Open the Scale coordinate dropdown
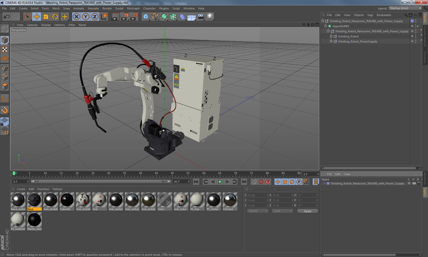428x257 pixels. click(x=282, y=211)
